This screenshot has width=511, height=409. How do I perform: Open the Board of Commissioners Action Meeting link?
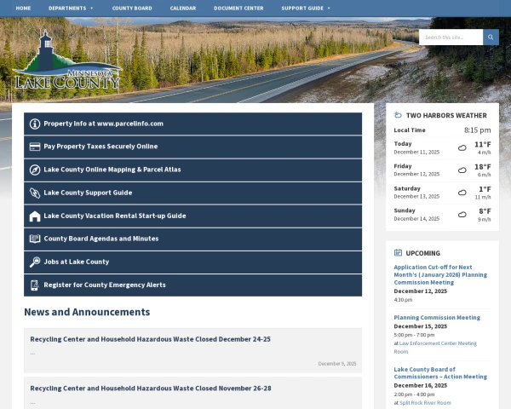point(439,372)
